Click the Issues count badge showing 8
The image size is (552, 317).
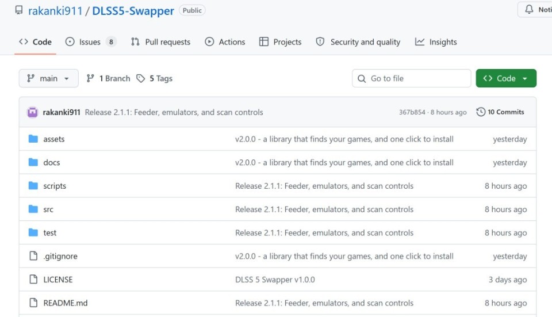click(111, 42)
